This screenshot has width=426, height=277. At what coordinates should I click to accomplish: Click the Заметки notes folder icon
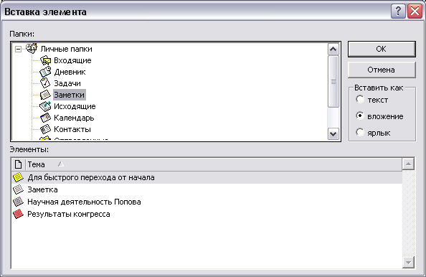[45, 95]
